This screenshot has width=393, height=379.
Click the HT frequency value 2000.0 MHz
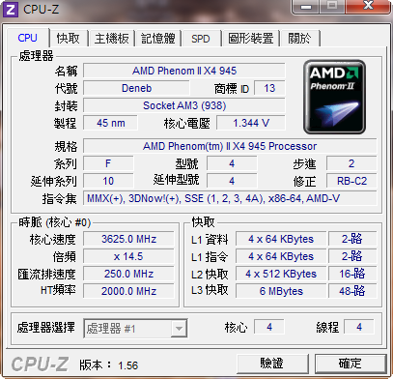[128, 291]
